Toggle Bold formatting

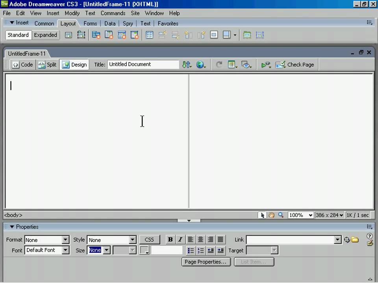point(170,239)
